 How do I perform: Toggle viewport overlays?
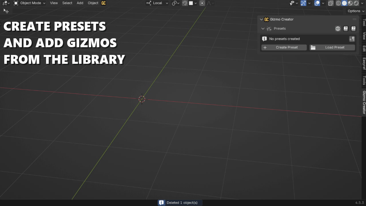click(317, 3)
